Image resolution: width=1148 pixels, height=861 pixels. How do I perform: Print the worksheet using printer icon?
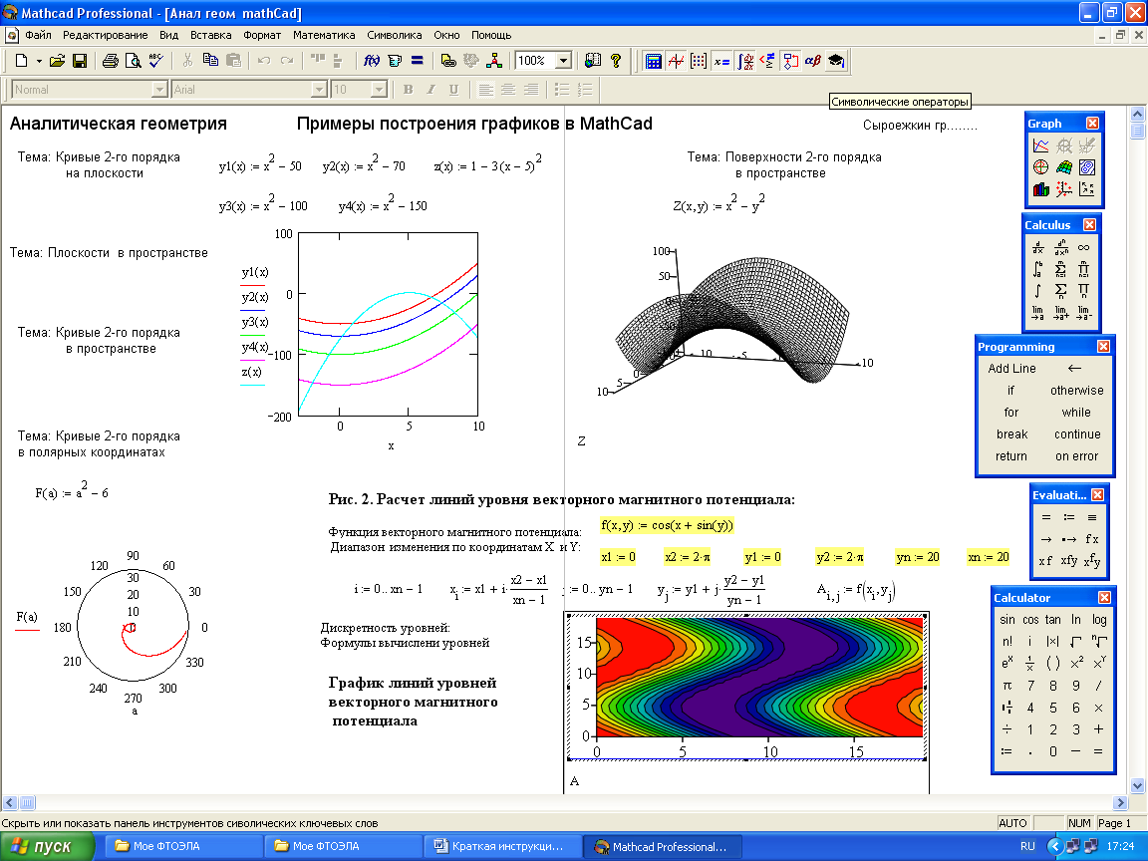point(111,61)
